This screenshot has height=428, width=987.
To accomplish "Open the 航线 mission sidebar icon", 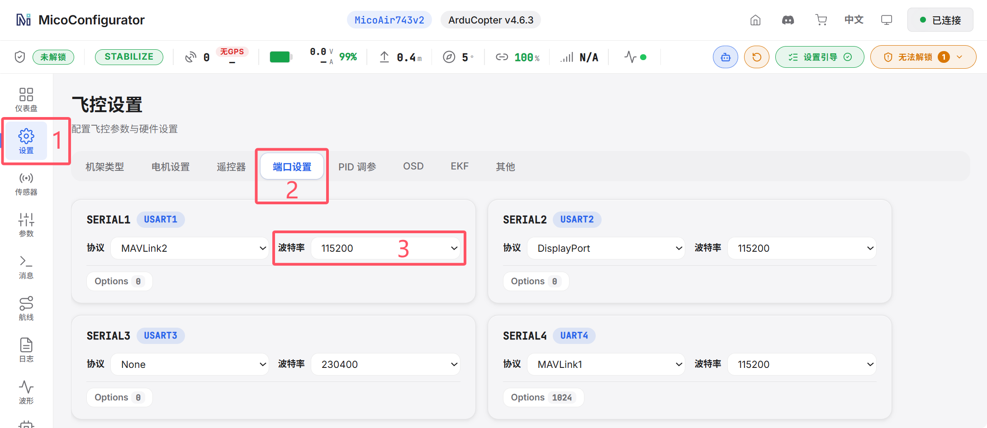I will click(26, 309).
